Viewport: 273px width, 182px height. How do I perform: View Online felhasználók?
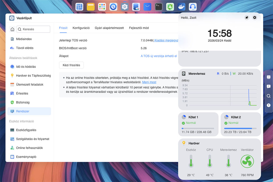(29, 148)
